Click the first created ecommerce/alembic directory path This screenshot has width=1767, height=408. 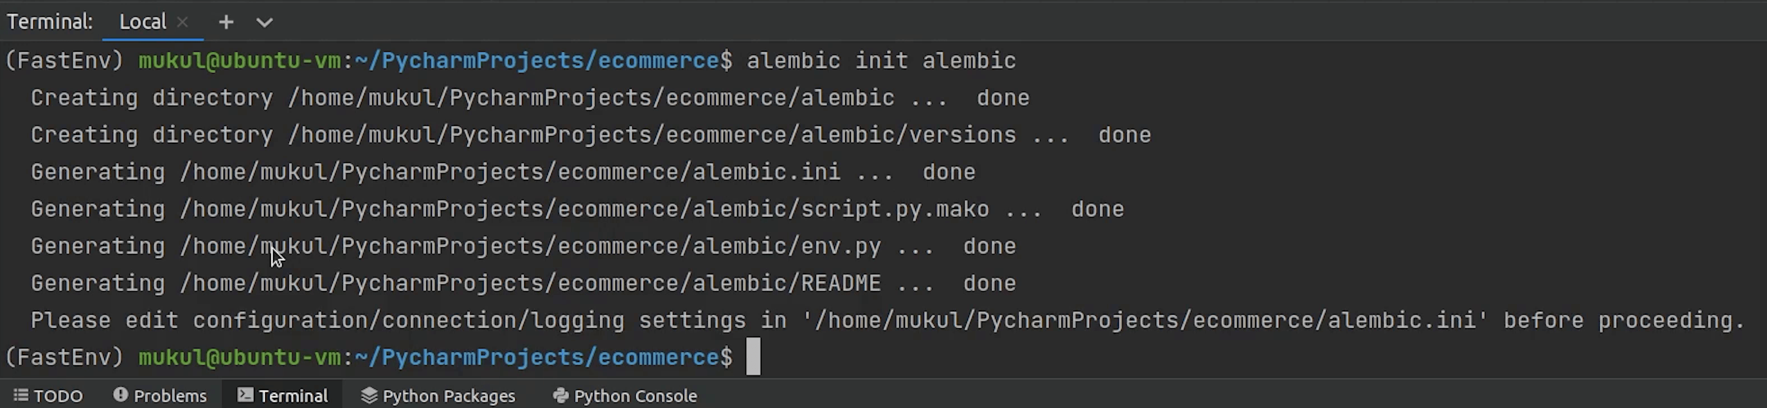(x=591, y=98)
